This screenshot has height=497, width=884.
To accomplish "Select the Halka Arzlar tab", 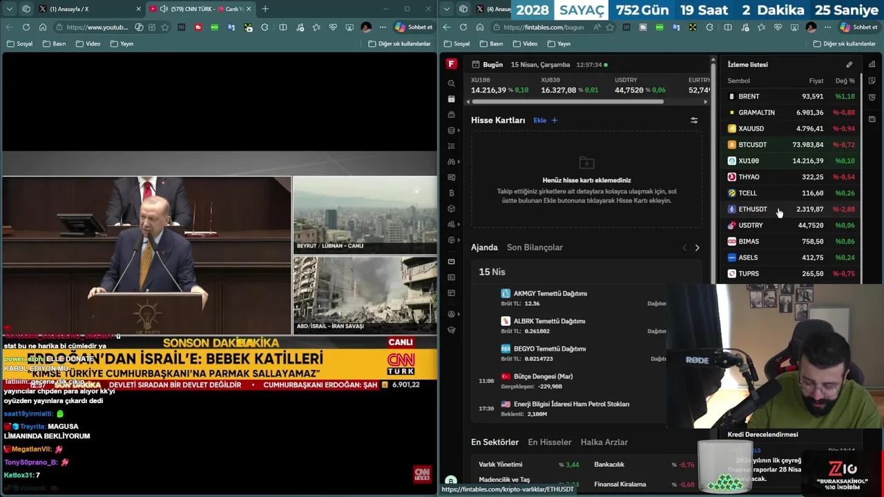I will (x=604, y=442).
